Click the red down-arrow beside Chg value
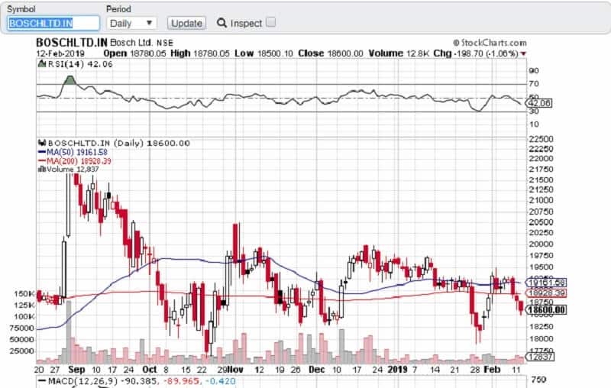611x388 pixels. coord(523,53)
